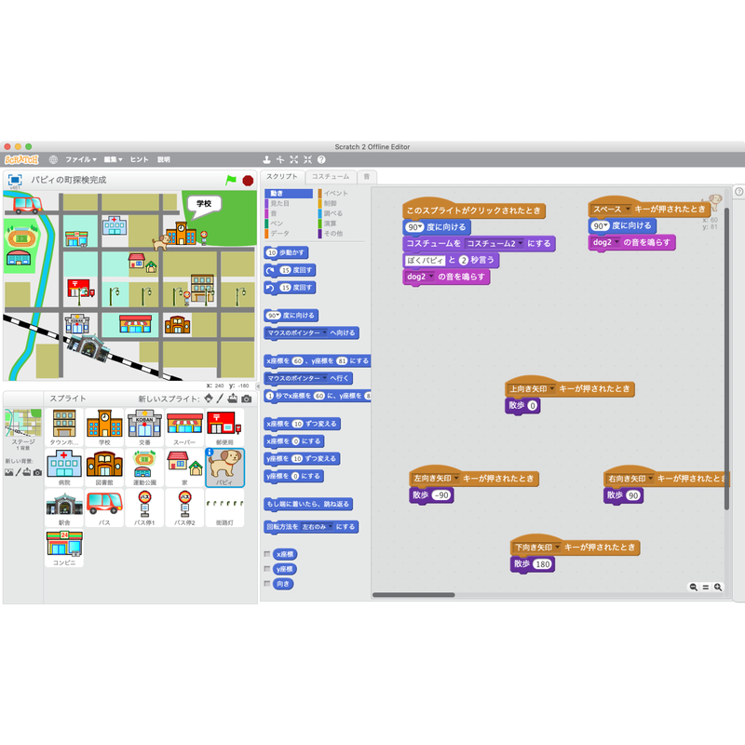Add new sprite from camera
745x745 pixels.
pos(247,399)
